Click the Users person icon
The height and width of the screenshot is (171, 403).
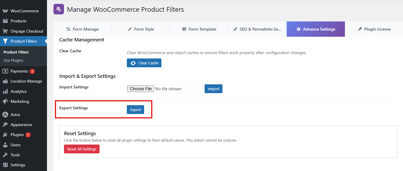click(5, 145)
